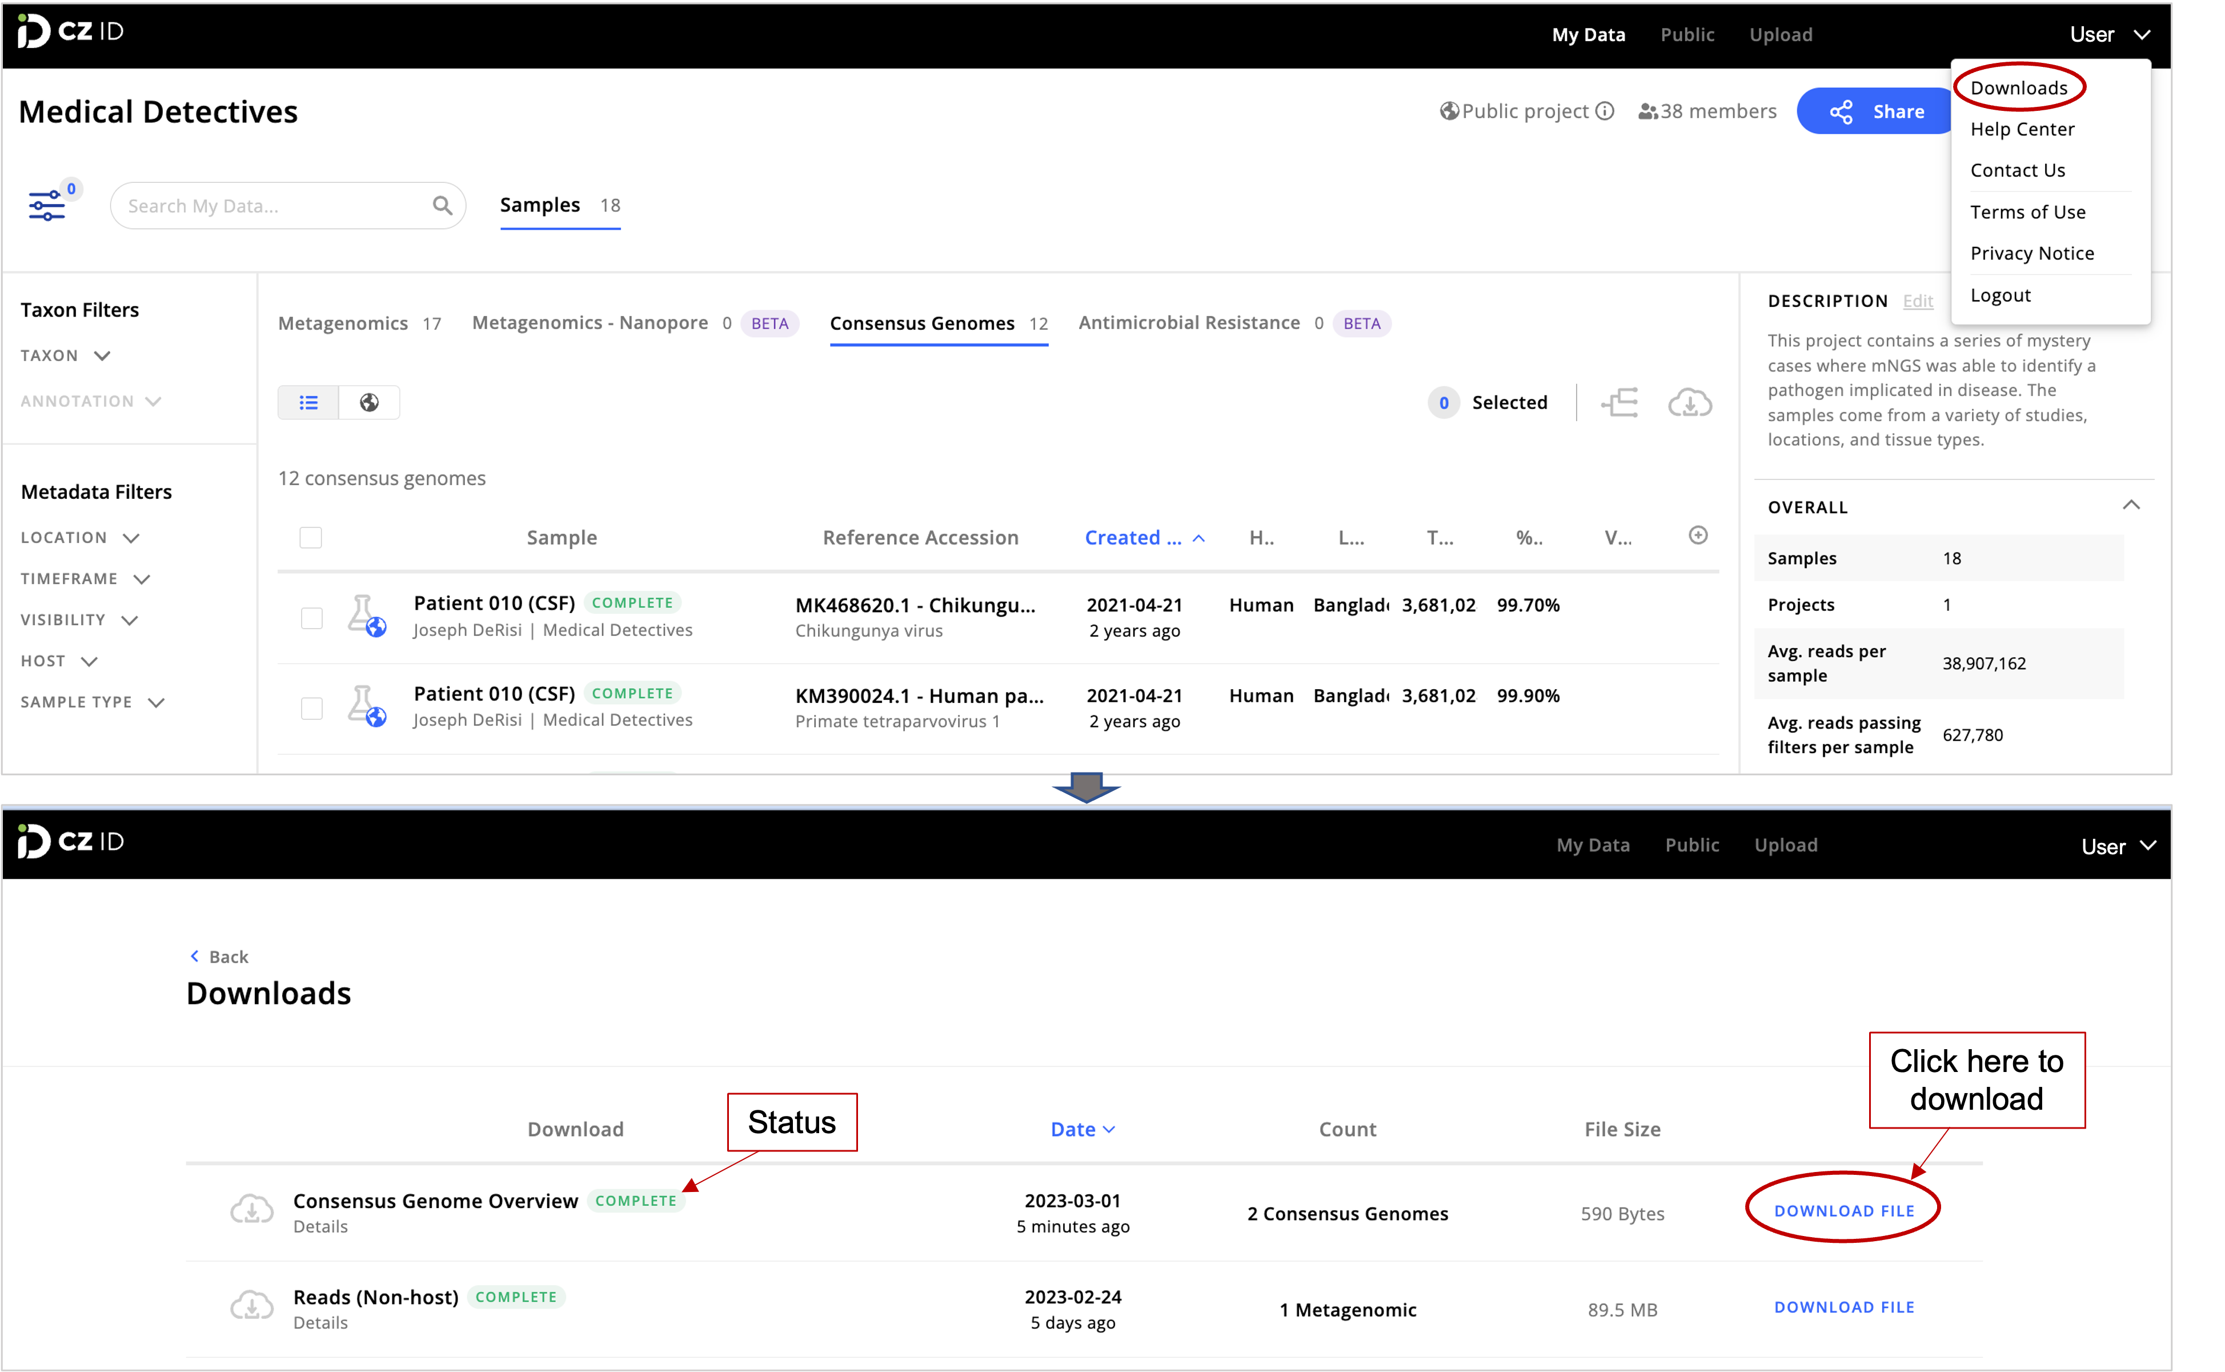Select the Samples tab
This screenshot has height=1372, width=2225.
pyautogui.click(x=560, y=205)
